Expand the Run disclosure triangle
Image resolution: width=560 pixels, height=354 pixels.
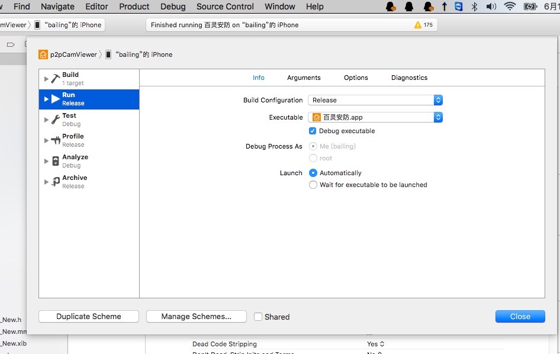(46, 99)
